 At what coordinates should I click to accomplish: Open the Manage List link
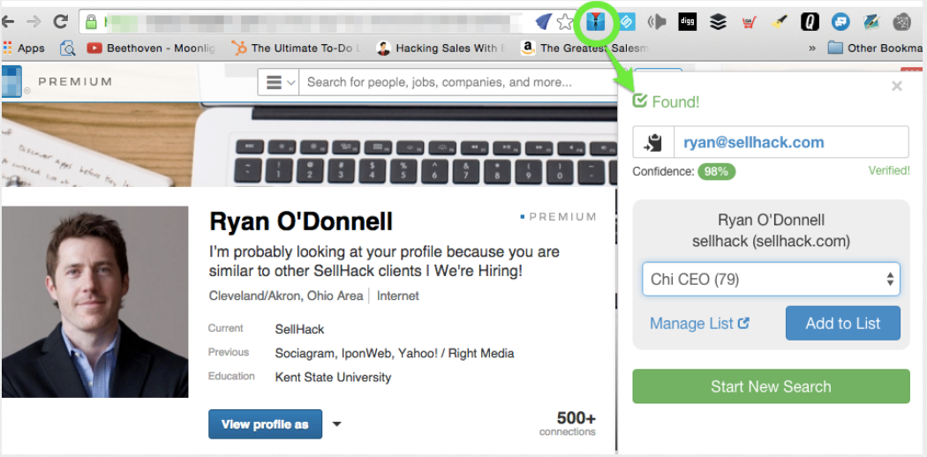[699, 324]
